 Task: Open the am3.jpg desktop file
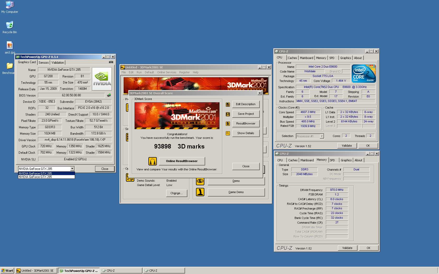pos(10,47)
